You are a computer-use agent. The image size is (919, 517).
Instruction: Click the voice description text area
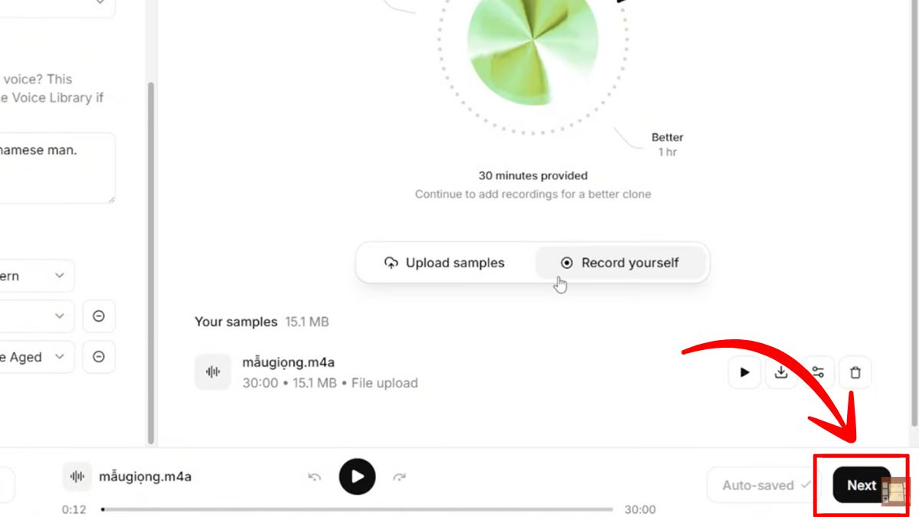click(57, 168)
